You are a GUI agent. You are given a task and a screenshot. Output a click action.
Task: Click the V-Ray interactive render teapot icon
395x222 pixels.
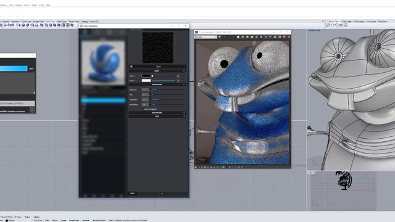[x=337, y=25]
